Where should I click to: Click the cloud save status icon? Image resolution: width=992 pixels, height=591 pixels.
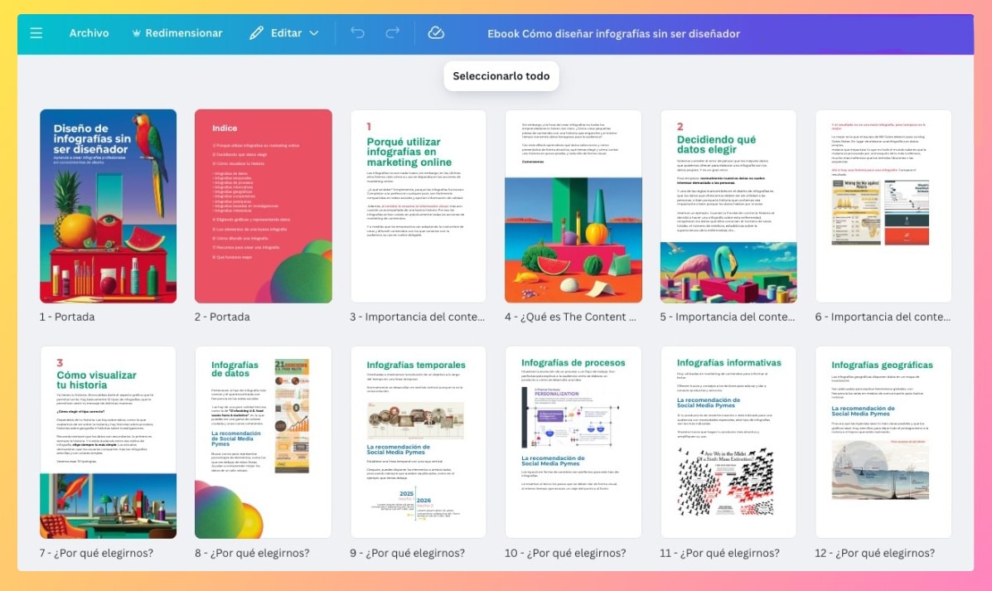pos(436,33)
